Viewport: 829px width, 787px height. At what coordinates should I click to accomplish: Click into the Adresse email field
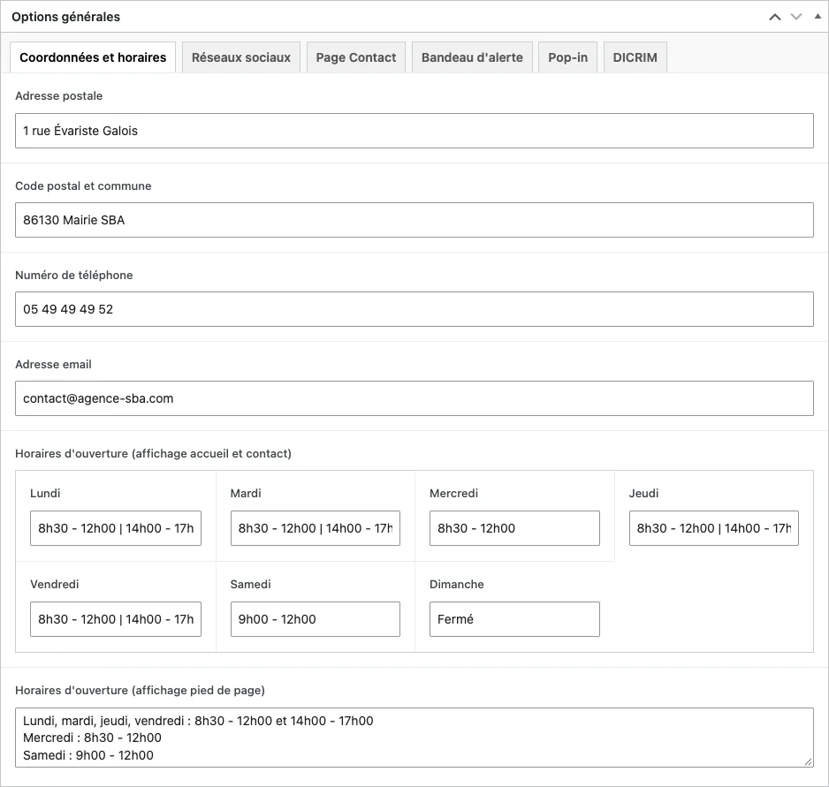(x=414, y=398)
